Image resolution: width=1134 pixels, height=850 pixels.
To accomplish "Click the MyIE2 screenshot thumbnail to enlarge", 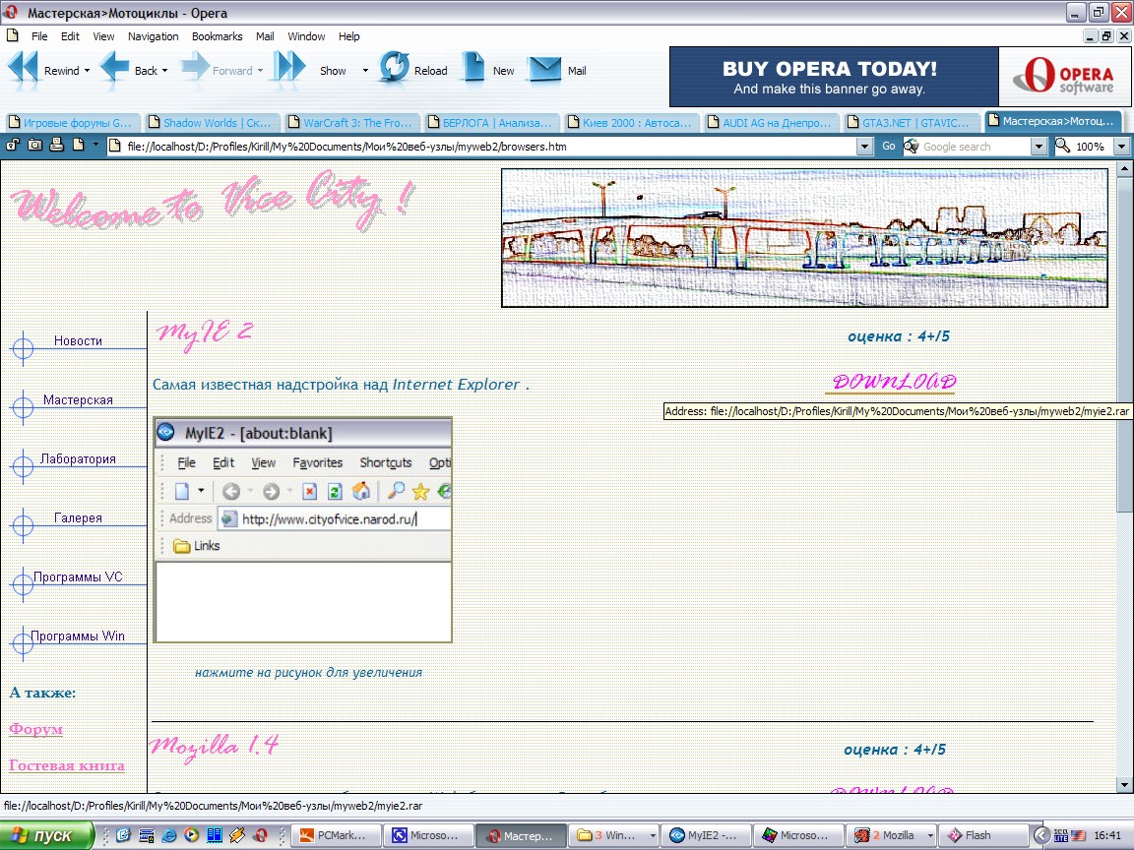I will [303, 530].
